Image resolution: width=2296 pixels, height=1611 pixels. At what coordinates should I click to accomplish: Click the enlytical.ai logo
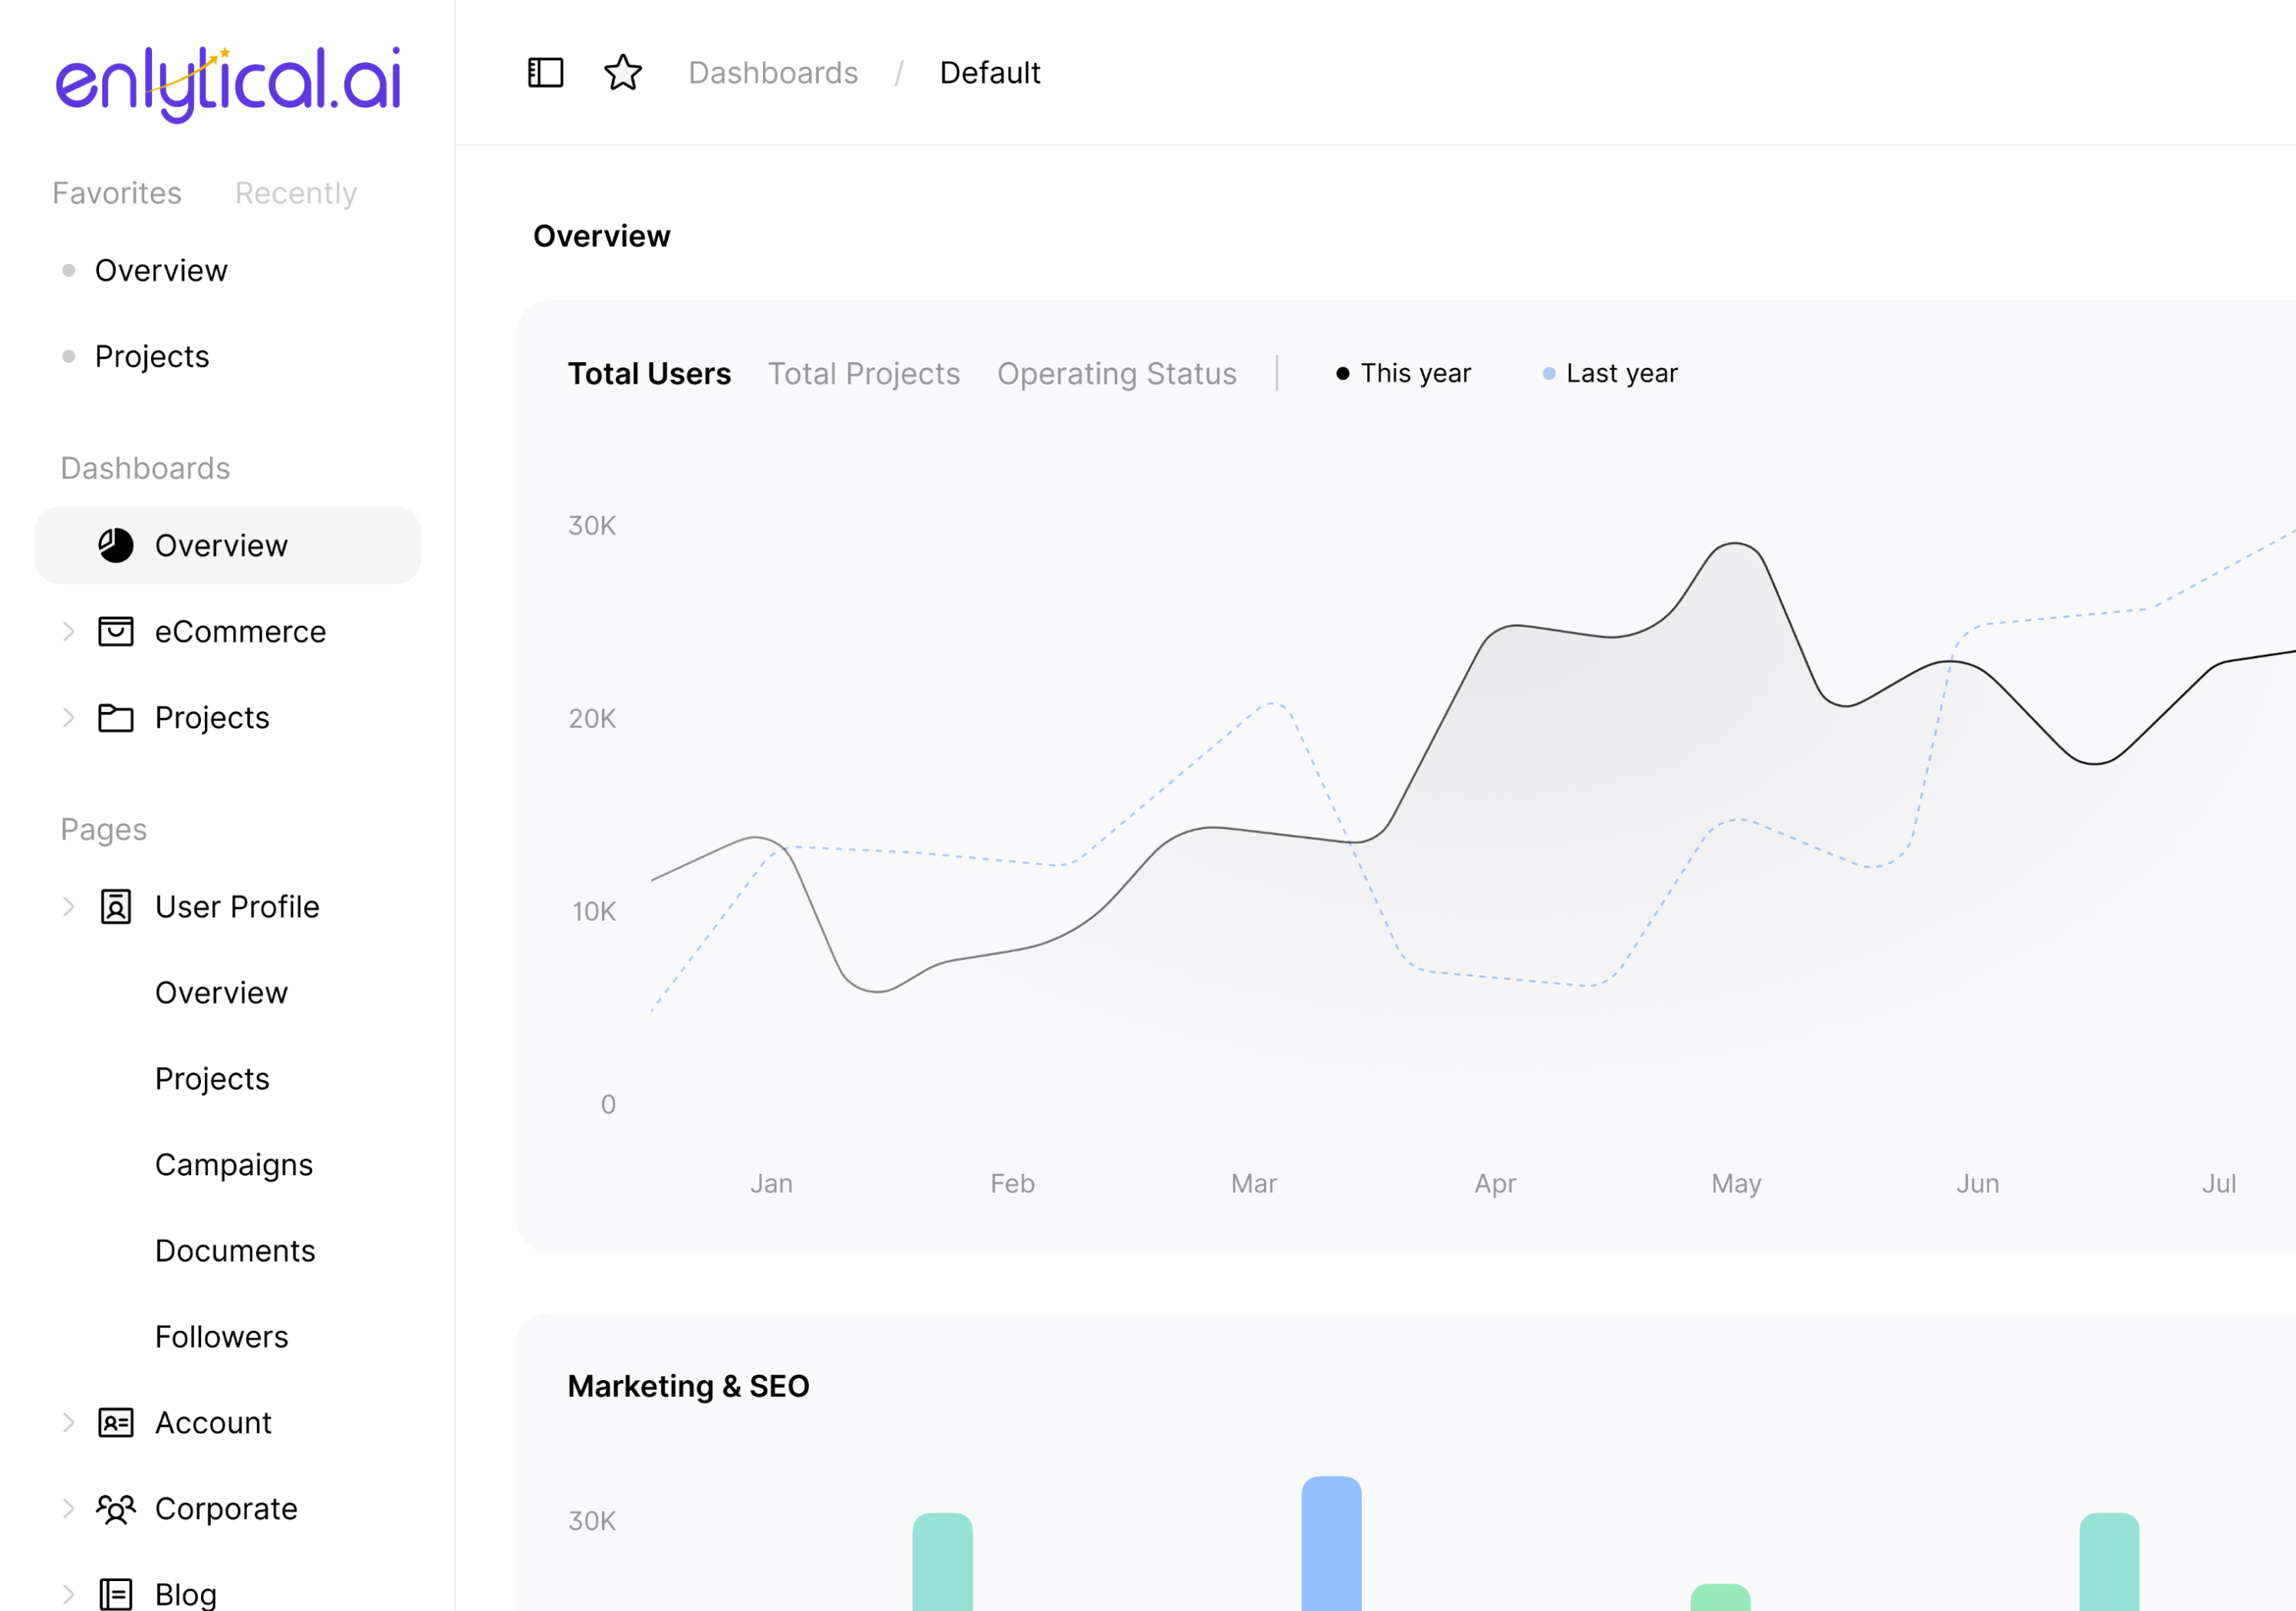point(228,82)
